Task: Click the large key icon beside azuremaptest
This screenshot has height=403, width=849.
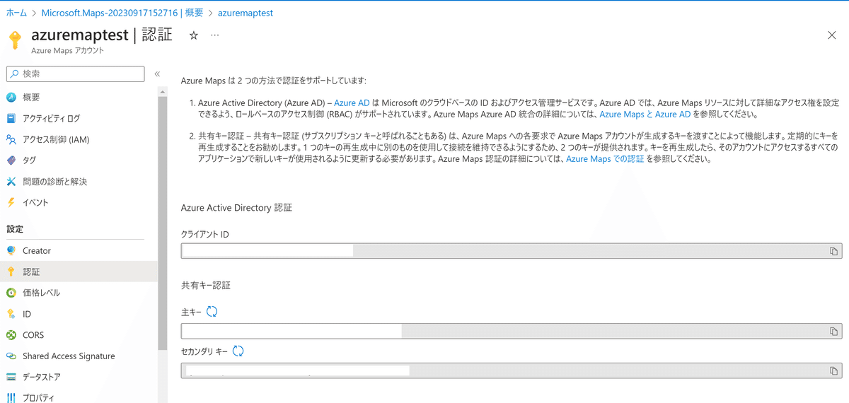Action: point(15,40)
